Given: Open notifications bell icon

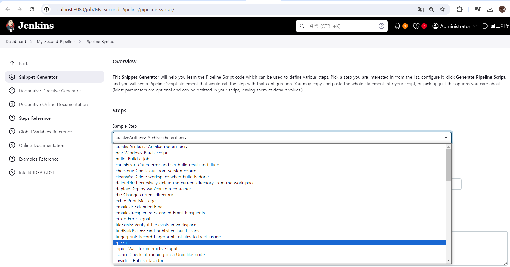Looking at the screenshot, I should [x=397, y=26].
